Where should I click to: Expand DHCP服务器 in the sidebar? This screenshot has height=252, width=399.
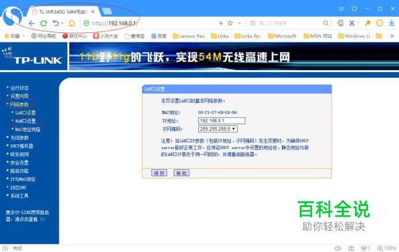(x=22, y=146)
